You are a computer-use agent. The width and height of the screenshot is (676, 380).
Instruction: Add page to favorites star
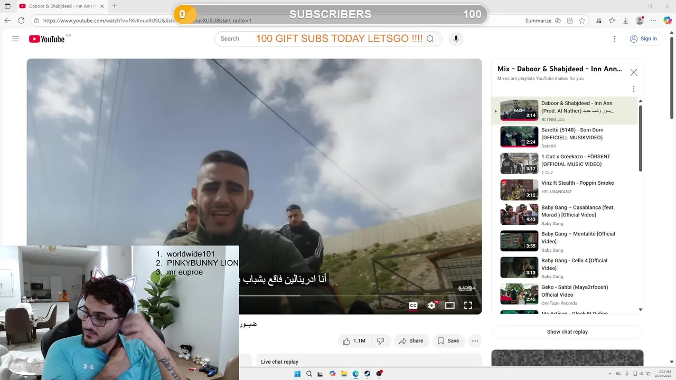pyautogui.click(x=582, y=21)
